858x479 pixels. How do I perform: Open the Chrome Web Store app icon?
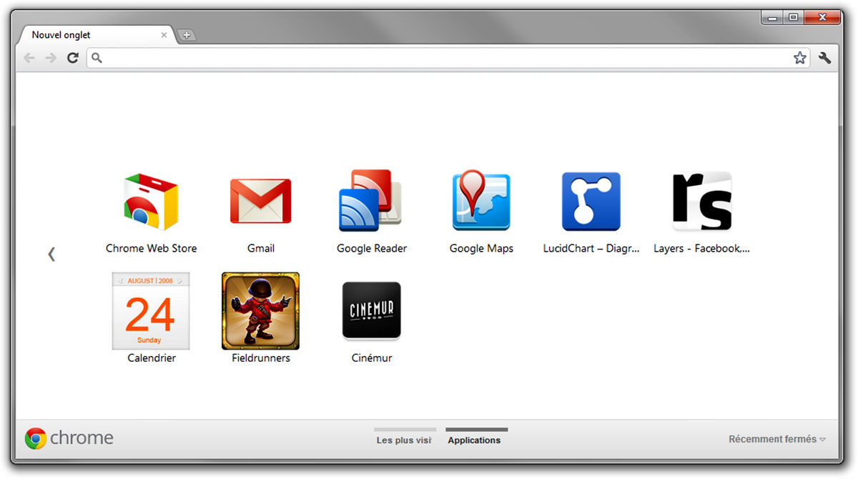[x=151, y=202]
